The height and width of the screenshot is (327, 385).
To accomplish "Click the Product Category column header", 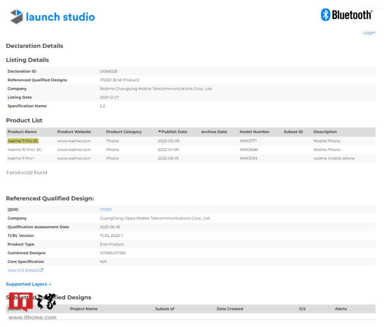I will 124,132.
